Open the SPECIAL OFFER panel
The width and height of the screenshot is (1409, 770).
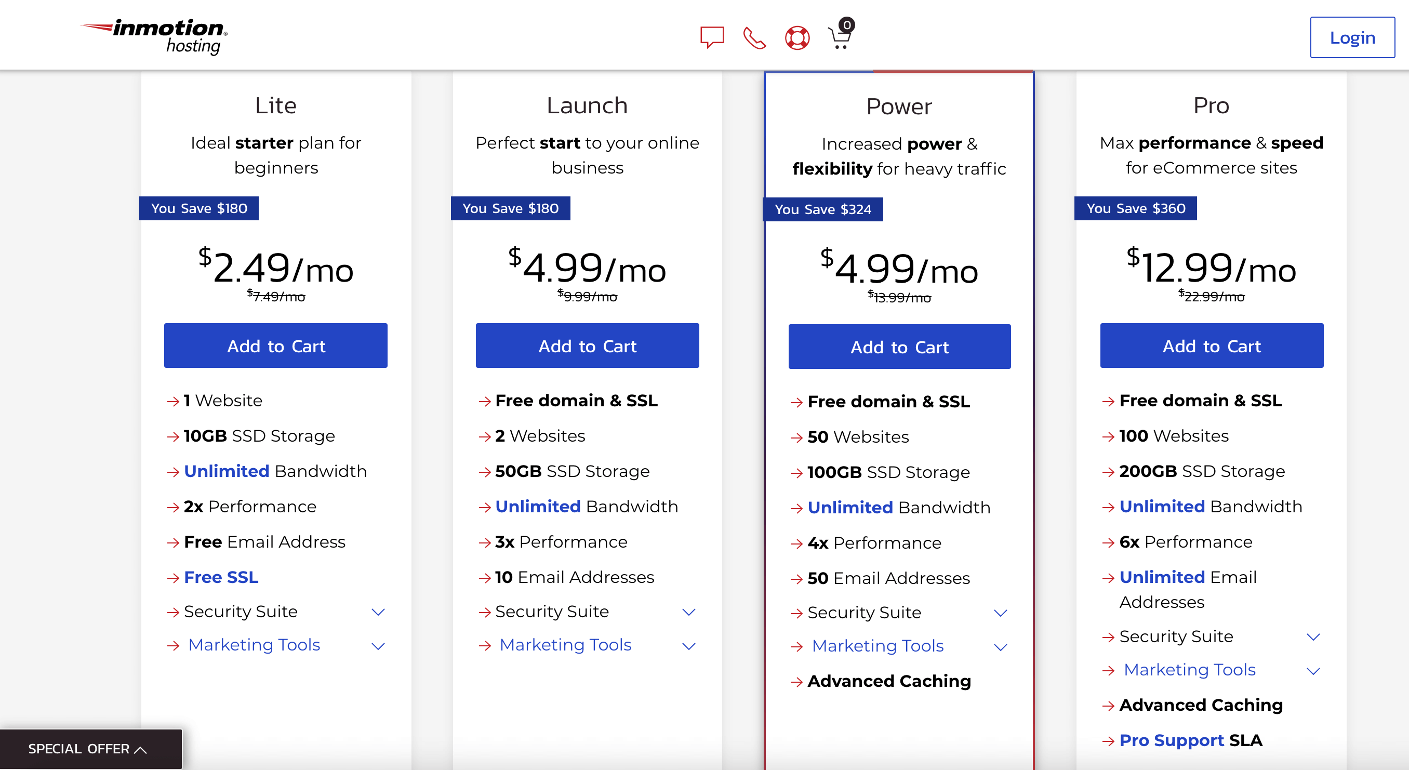[x=91, y=749]
